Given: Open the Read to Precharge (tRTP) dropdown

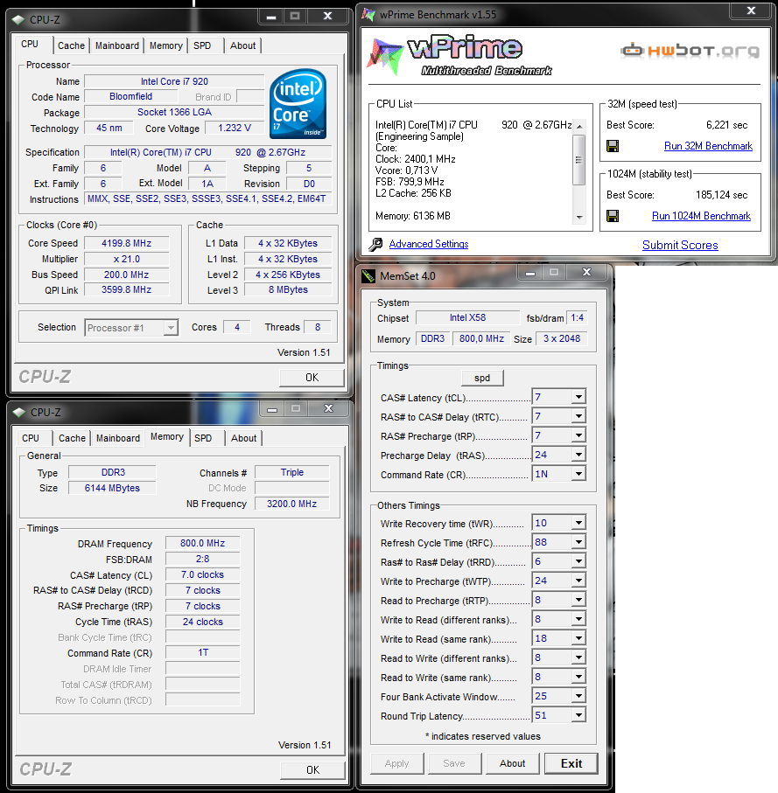Looking at the screenshot, I should point(578,600).
